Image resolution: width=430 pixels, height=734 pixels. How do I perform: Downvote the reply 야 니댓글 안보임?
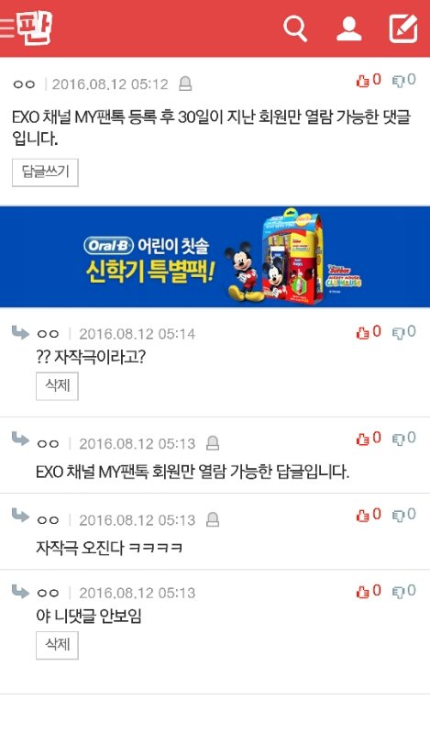(x=404, y=591)
